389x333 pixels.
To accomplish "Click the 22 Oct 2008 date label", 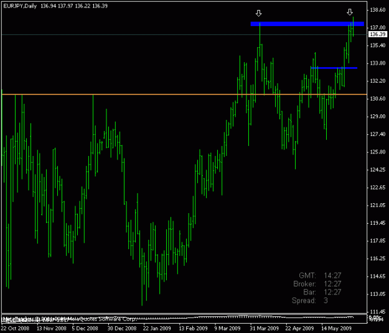I will coord(15,329).
